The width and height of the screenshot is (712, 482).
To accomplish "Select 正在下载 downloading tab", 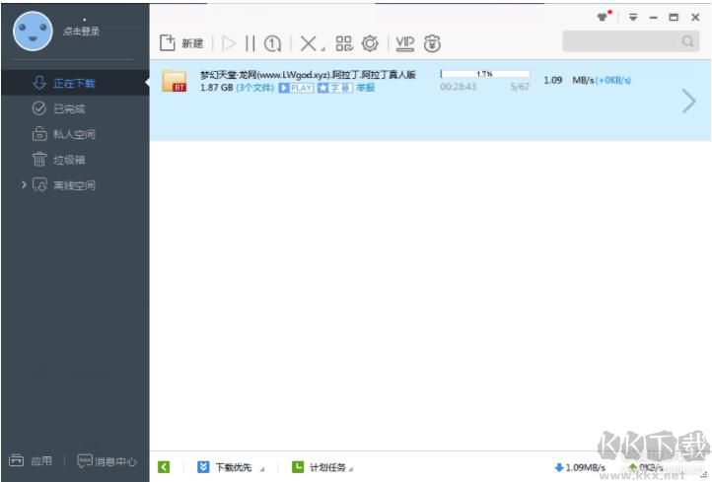I will [75, 83].
